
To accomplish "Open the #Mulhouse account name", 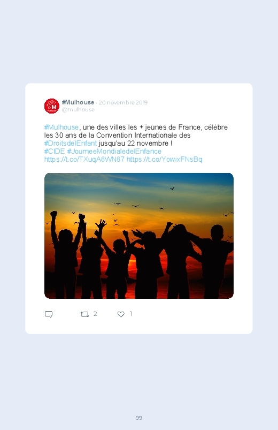I will pos(78,102).
